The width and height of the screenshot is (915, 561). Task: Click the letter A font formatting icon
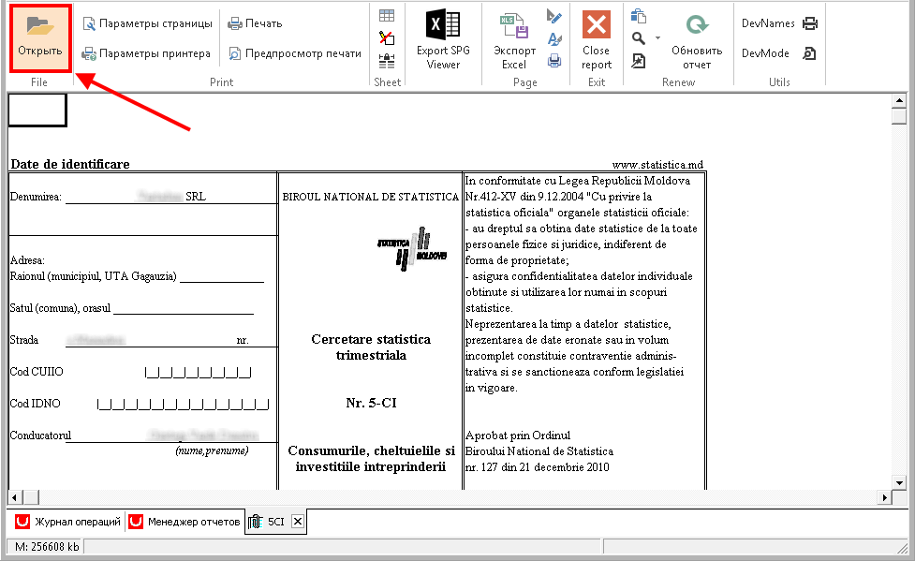554,38
